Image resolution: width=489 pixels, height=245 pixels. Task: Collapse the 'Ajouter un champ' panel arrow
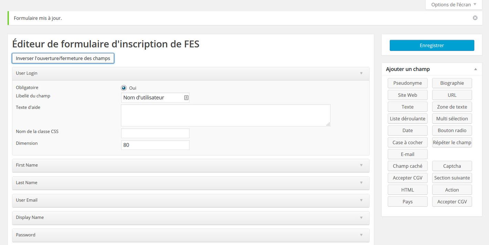[x=475, y=69]
